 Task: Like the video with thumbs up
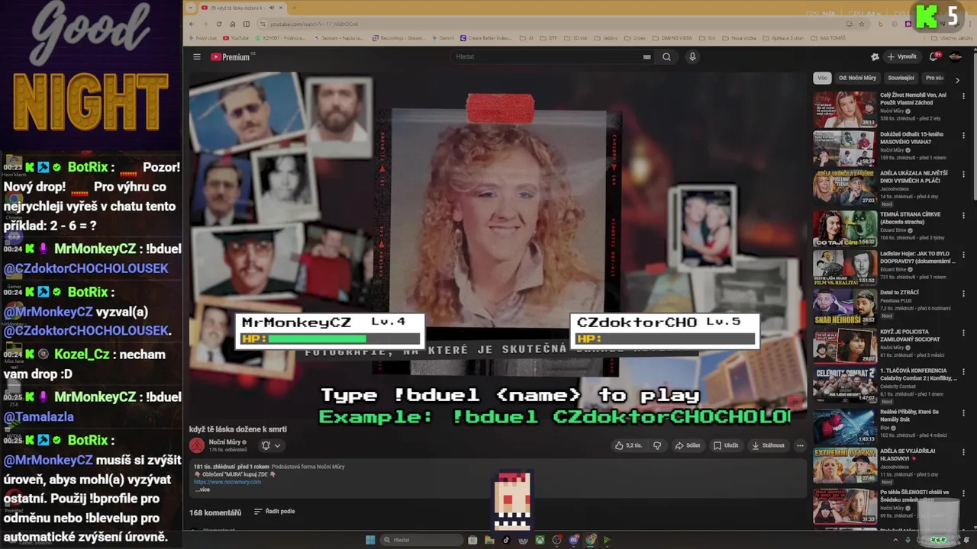click(x=629, y=445)
